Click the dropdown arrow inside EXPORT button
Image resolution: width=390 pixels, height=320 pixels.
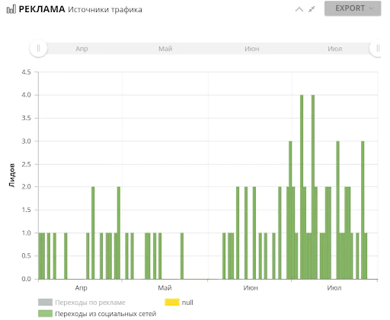[371, 8]
